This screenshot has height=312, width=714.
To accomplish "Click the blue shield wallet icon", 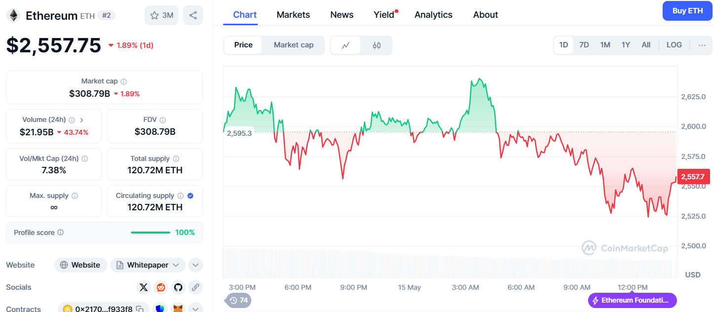I will (159, 309).
